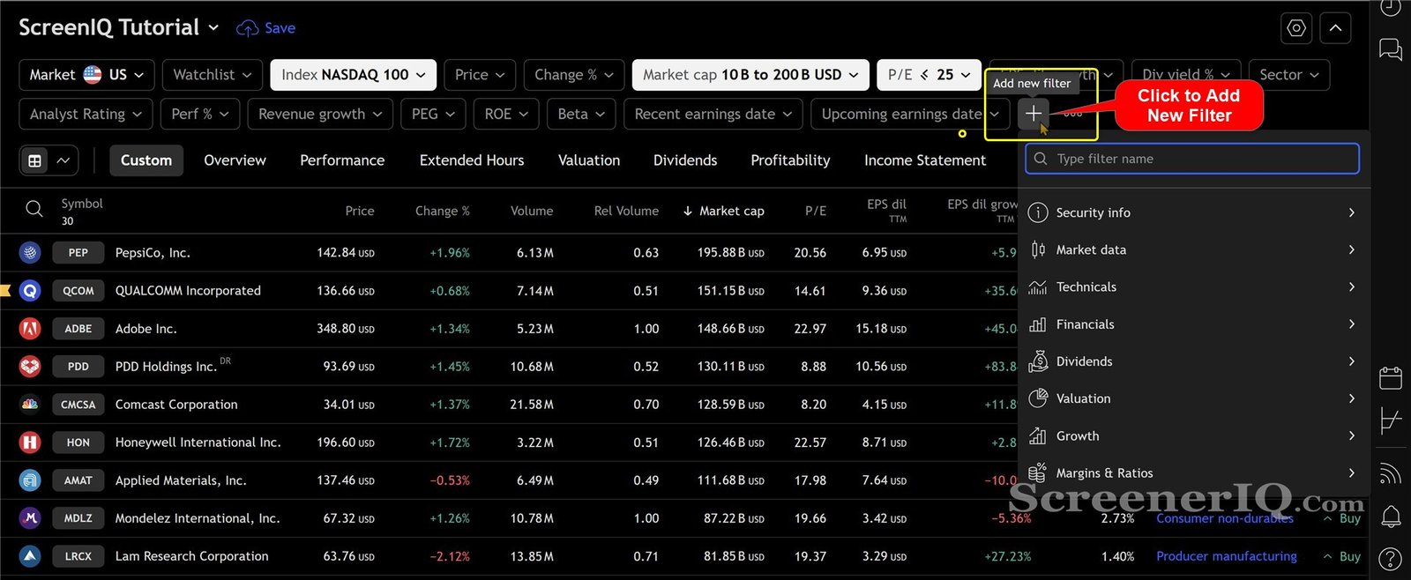Expand the Market data filter category
The height and width of the screenshot is (580, 1411).
[1193, 250]
